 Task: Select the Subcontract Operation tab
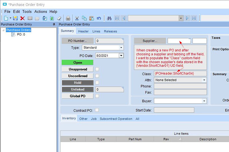(116, 119)
